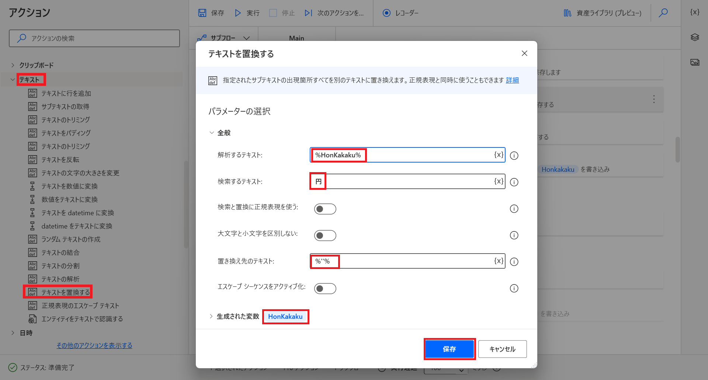Select テキストを datetime に変換 action

tap(78, 213)
